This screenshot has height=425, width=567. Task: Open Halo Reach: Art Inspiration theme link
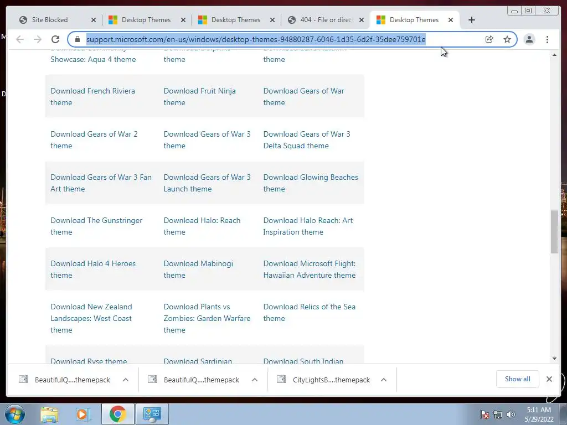point(308,226)
